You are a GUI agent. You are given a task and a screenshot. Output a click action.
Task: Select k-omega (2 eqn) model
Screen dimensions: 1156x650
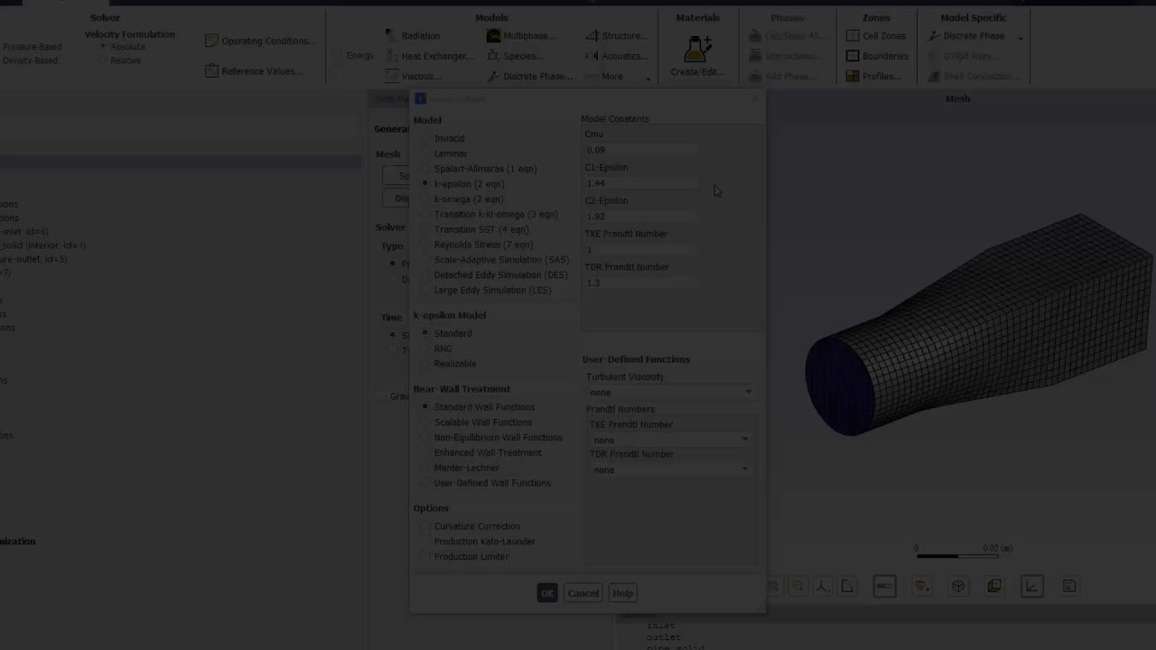461,200
